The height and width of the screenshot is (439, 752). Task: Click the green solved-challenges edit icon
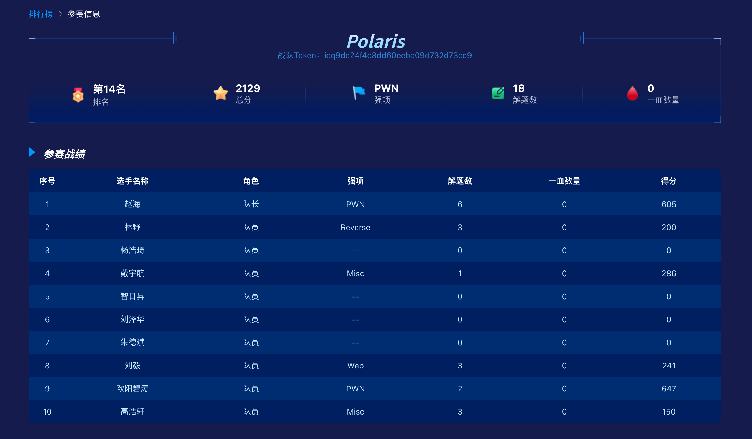(x=498, y=93)
